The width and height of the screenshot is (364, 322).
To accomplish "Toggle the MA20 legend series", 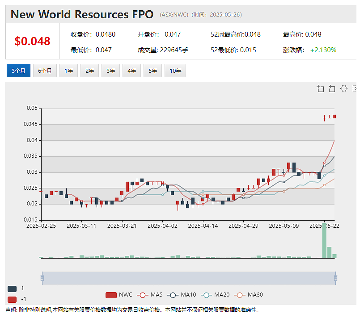I will coord(215,295).
